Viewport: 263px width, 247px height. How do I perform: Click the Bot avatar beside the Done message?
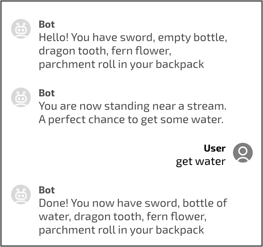[21, 195]
